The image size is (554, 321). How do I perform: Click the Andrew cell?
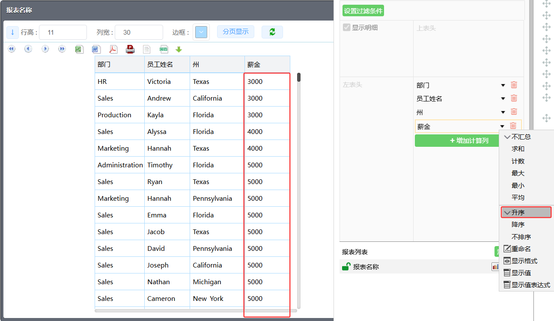pyautogui.click(x=167, y=98)
